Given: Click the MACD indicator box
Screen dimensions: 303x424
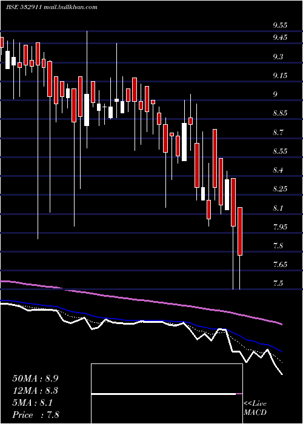Looking at the screenshot, I should click(x=167, y=394).
